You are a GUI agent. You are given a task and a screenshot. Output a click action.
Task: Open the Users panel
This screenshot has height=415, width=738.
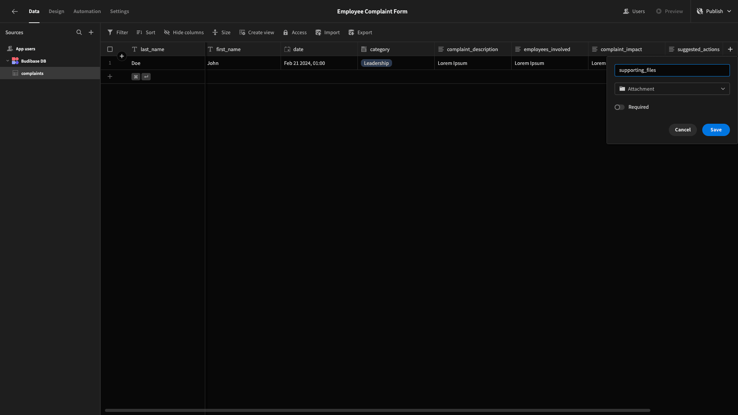pos(634,12)
